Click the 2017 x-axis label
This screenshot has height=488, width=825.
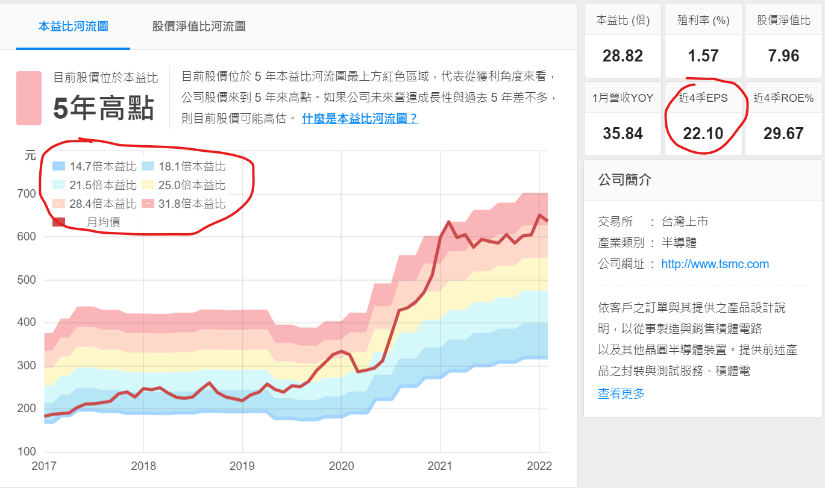coord(44,466)
